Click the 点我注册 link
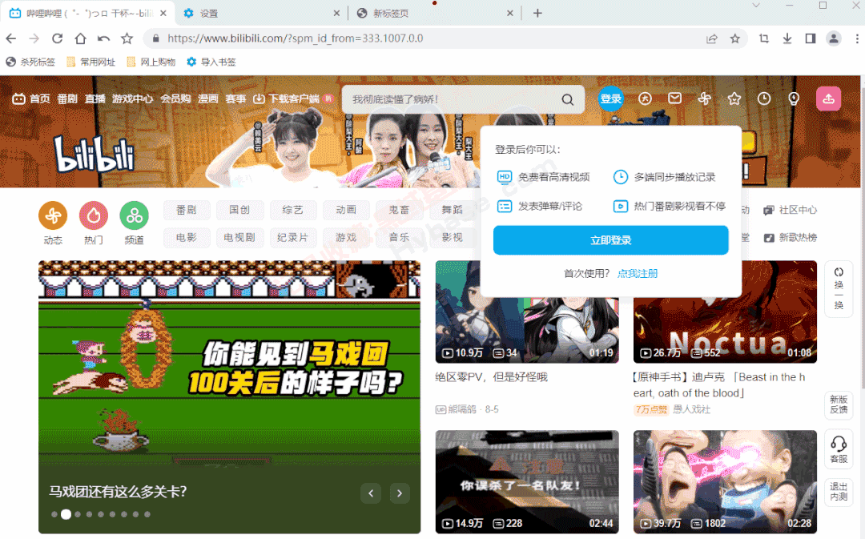The image size is (865, 539). click(x=638, y=274)
